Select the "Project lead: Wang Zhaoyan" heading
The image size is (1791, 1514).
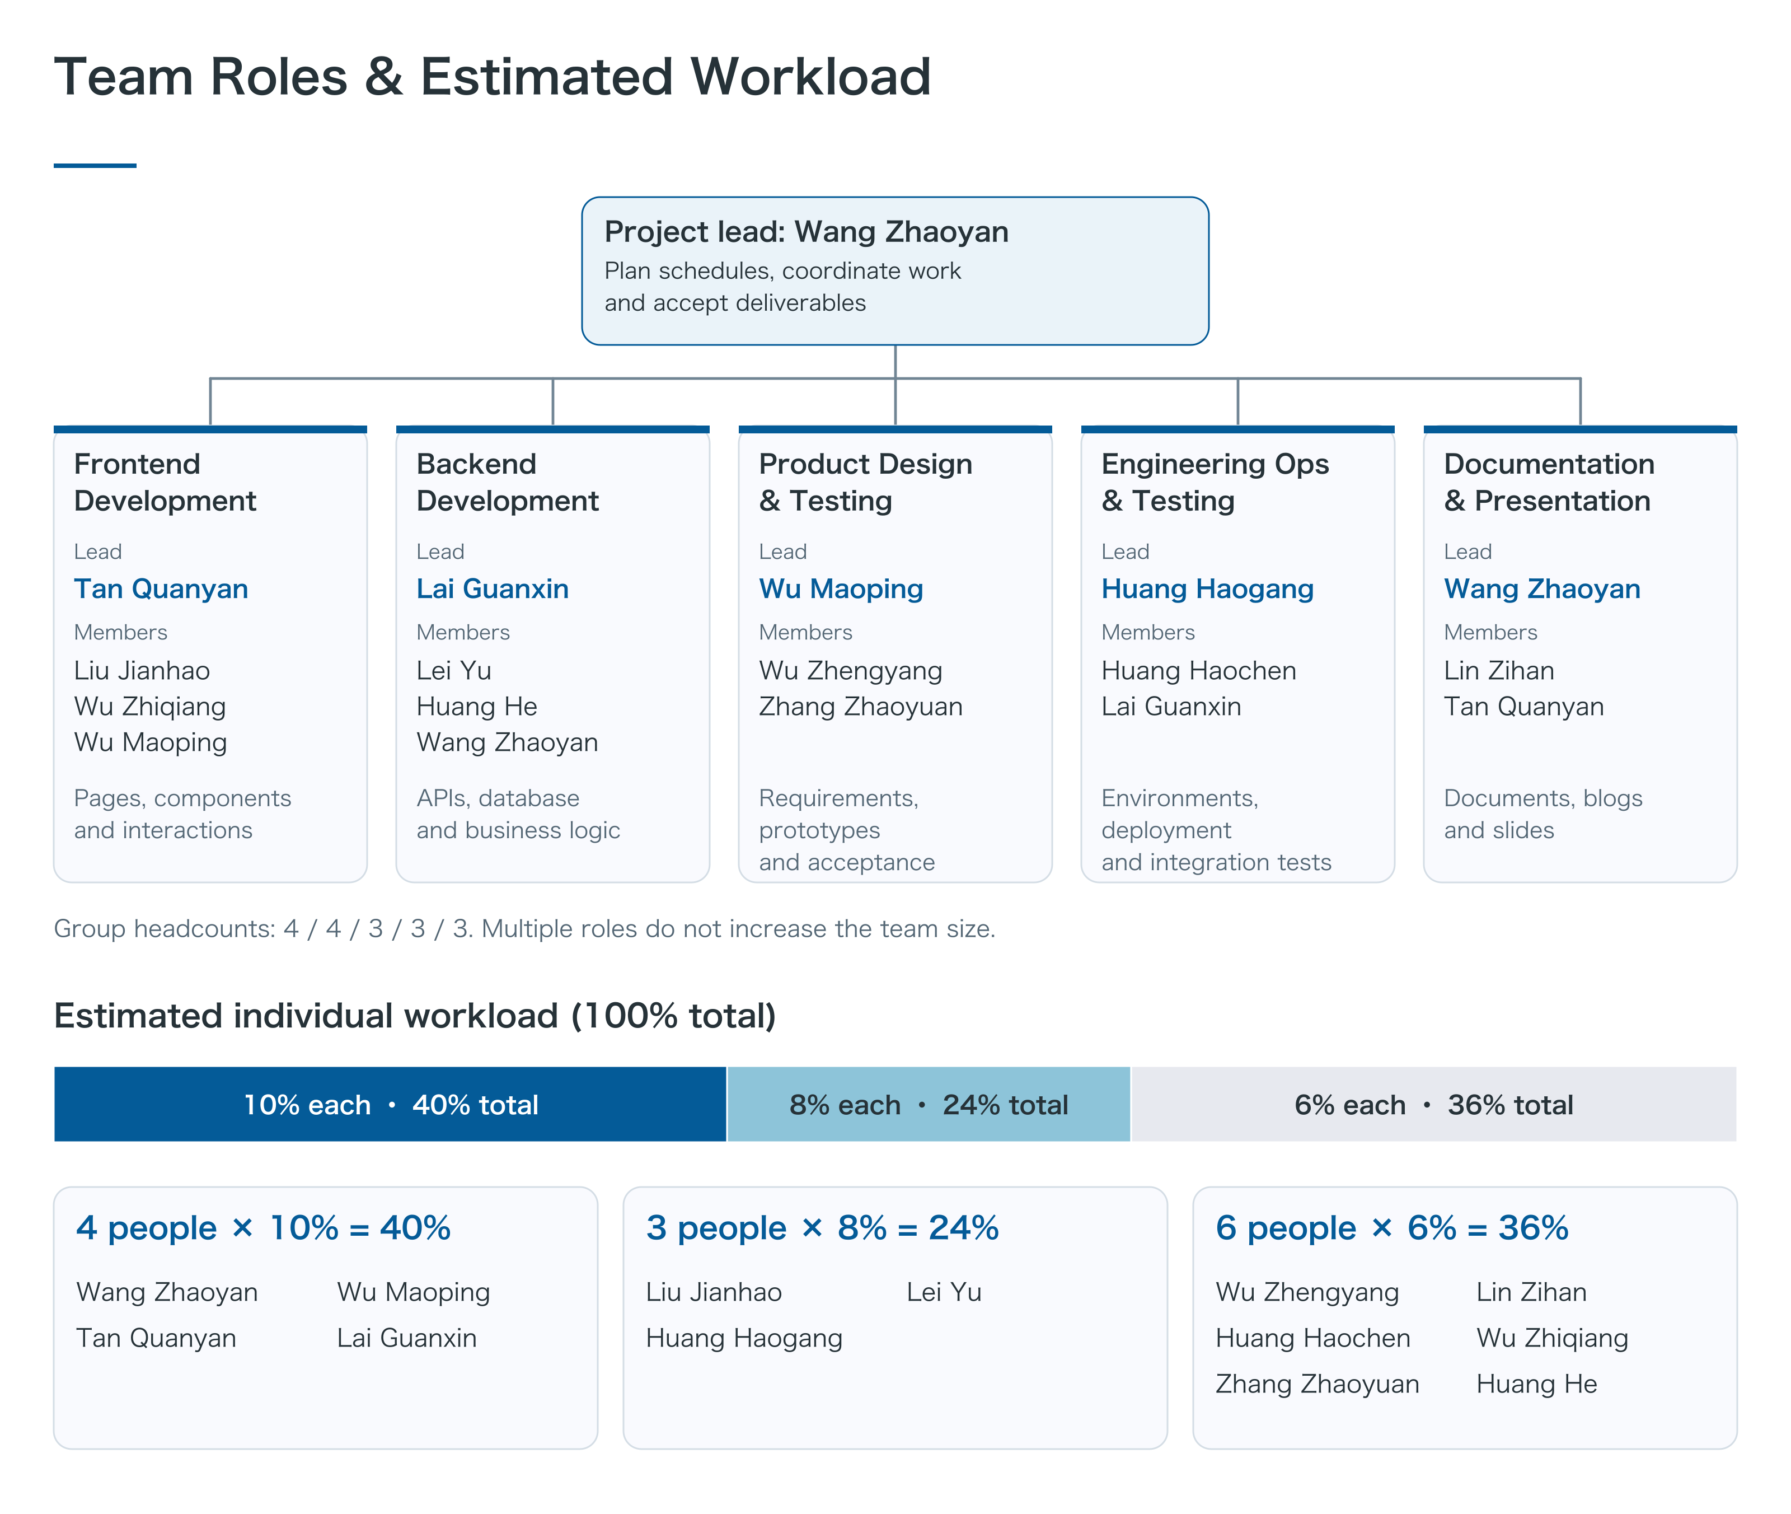[x=807, y=232]
